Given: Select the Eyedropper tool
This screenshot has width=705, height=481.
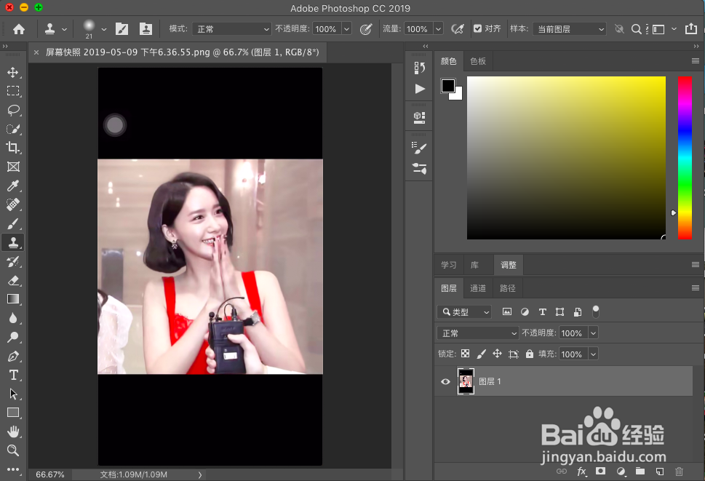Looking at the screenshot, I should point(13,186).
